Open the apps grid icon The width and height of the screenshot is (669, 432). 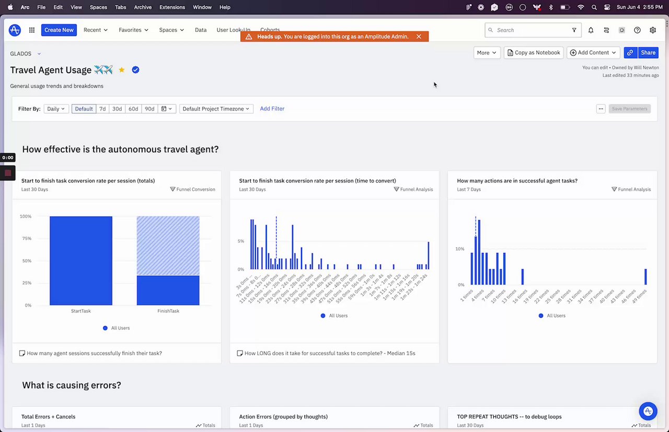[32, 30]
